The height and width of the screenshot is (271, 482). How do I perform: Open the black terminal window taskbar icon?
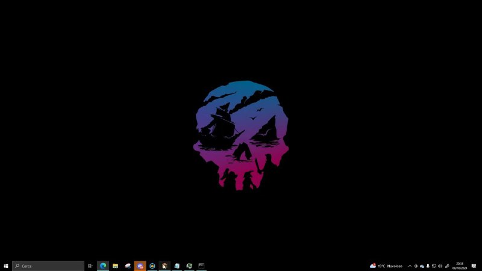pos(201,266)
